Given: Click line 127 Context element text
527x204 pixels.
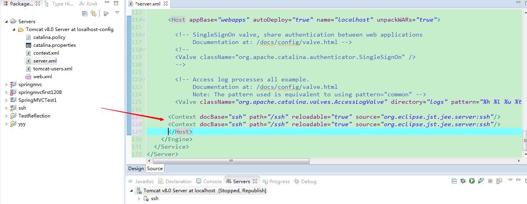Looking at the screenshot, I should pyautogui.click(x=334, y=117).
